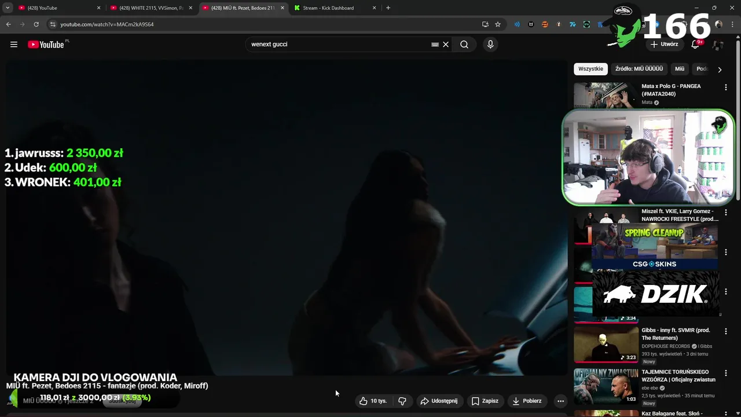
Task: Open YouTube notifications bell
Action: click(695, 45)
